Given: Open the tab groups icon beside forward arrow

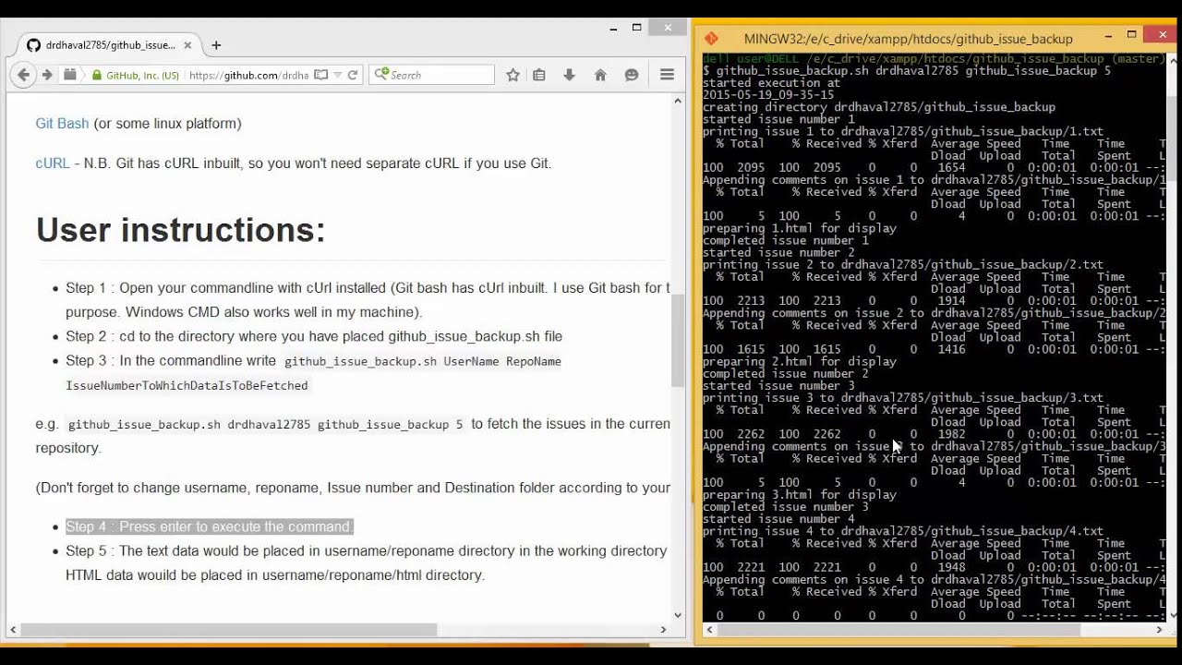Looking at the screenshot, I should [69, 75].
